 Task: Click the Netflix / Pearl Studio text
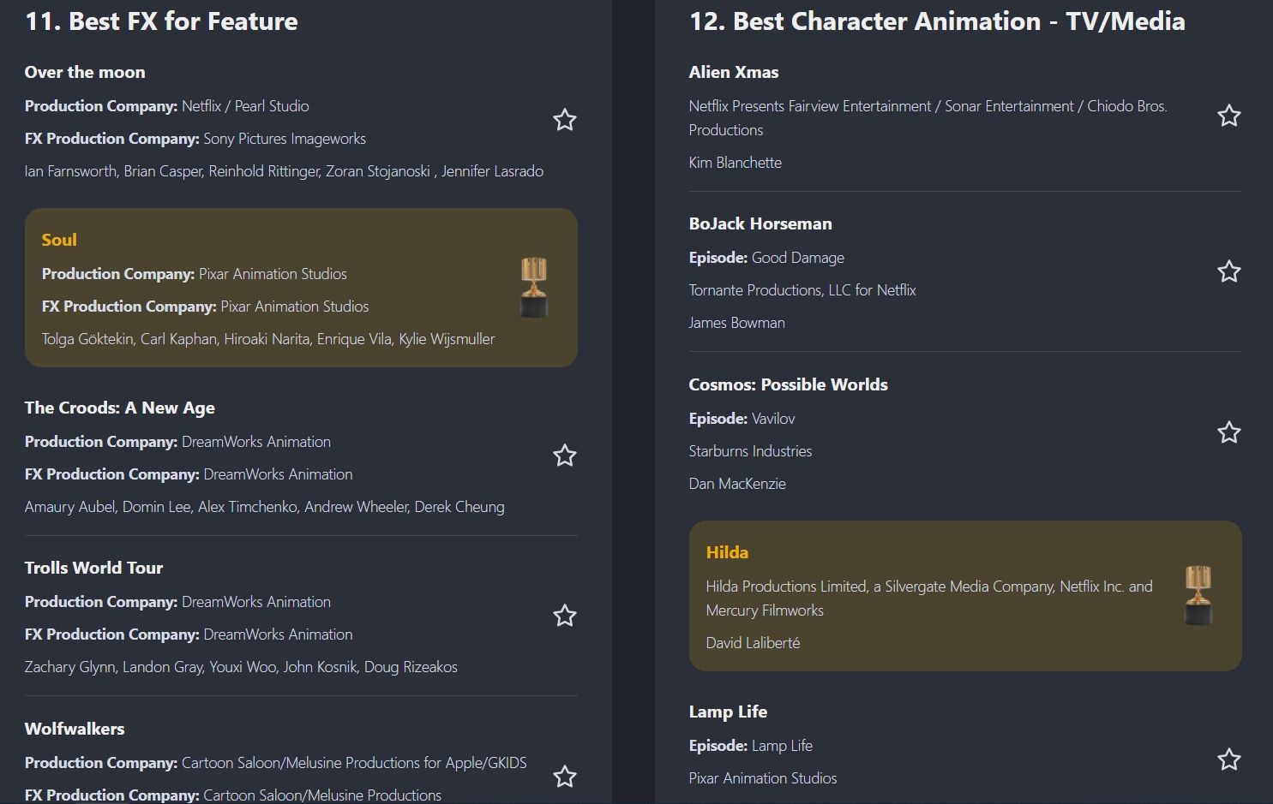(245, 106)
